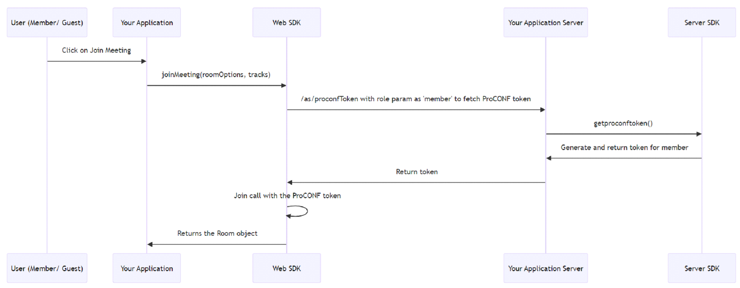Select the "Return token" message label
This screenshot has height=288, width=740.
pyautogui.click(x=417, y=172)
